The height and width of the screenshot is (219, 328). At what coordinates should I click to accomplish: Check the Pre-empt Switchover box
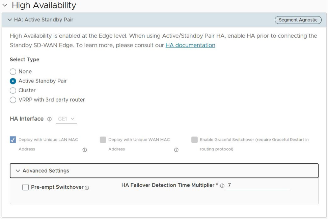26,187
